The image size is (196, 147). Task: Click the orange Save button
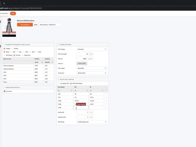(x=13, y=13)
